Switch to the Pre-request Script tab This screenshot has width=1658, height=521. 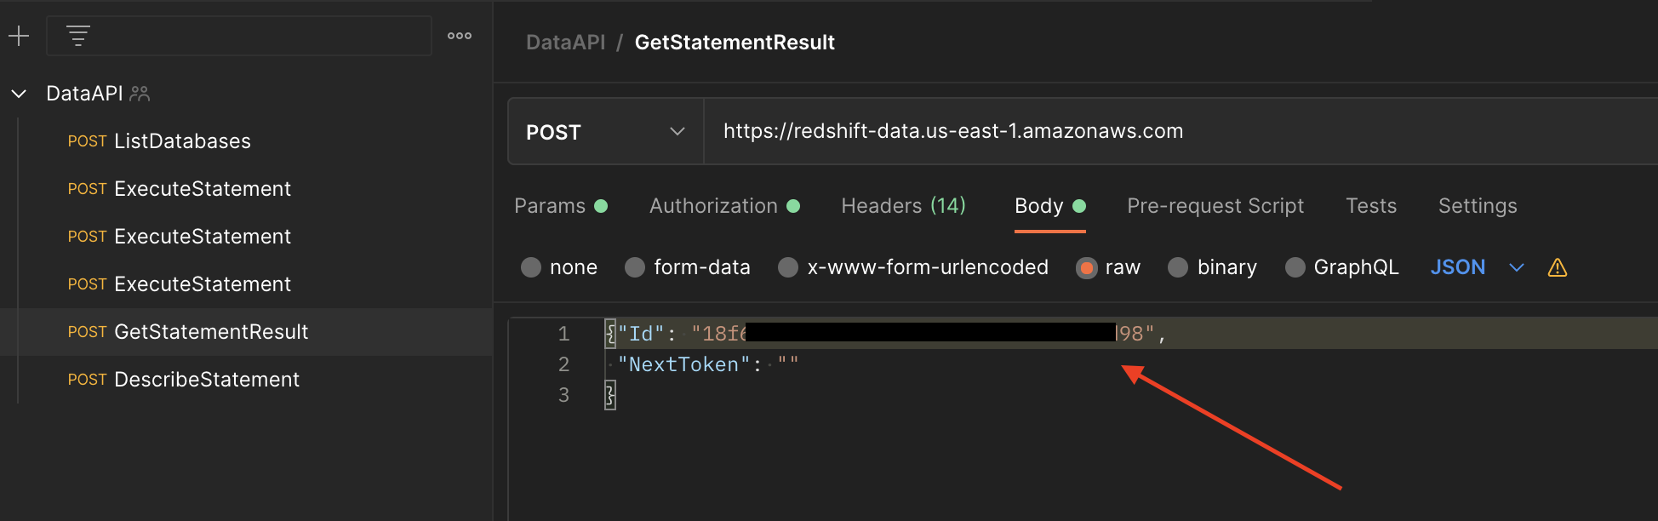click(1215, 206)
